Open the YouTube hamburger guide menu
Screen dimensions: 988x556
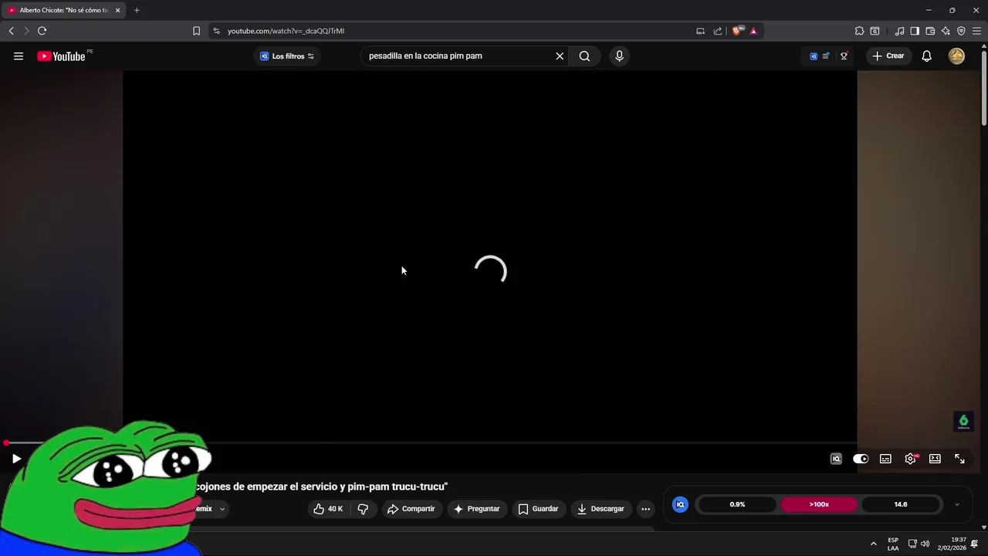[x=19, y=56]
